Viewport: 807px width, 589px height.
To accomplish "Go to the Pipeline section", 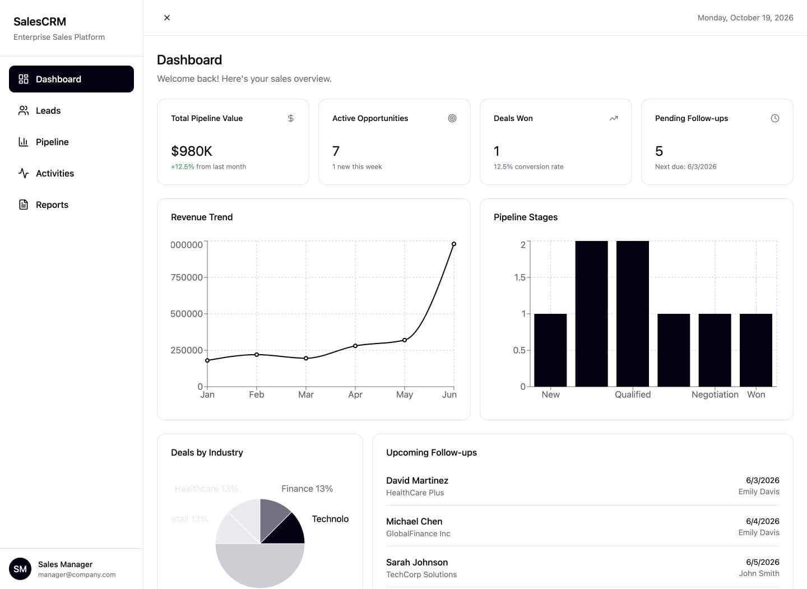I will click(x=71, y=142).
